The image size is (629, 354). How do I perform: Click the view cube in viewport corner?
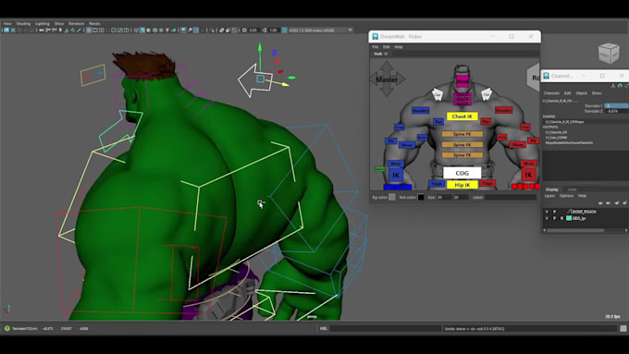pyautogui.click(x=609, y=53)
